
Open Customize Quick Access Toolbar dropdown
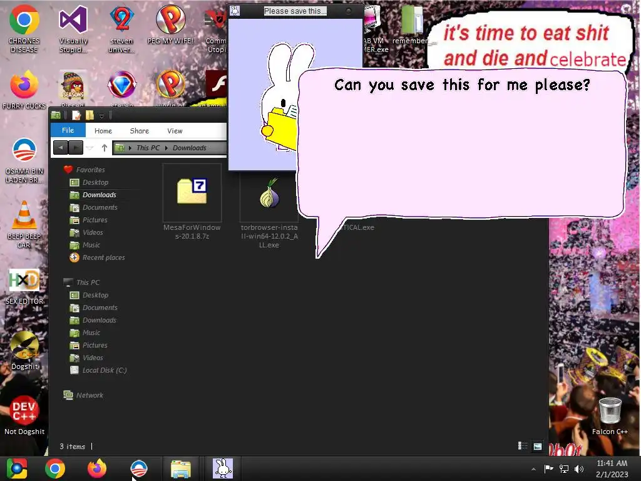pos(102,116)
